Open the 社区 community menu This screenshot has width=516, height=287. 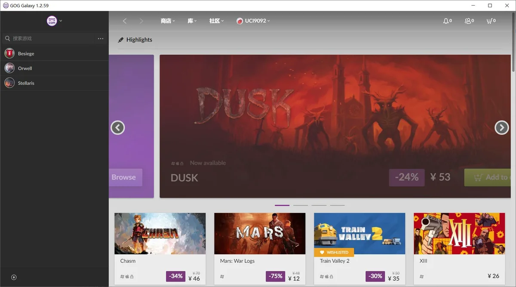pos(216,21)
